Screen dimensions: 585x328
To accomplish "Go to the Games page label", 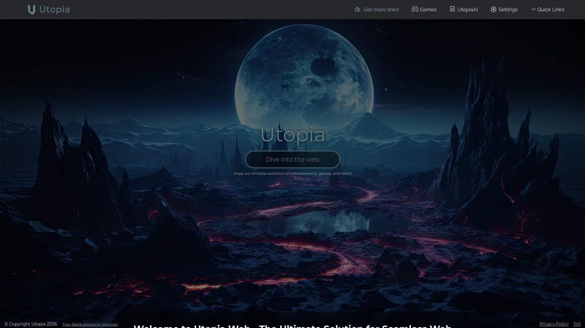I will [428, 10].
